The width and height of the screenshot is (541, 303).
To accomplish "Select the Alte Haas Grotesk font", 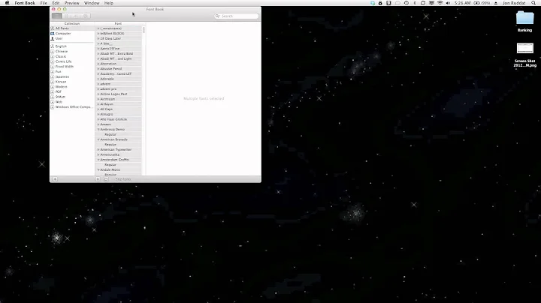I will pos(119,119).
